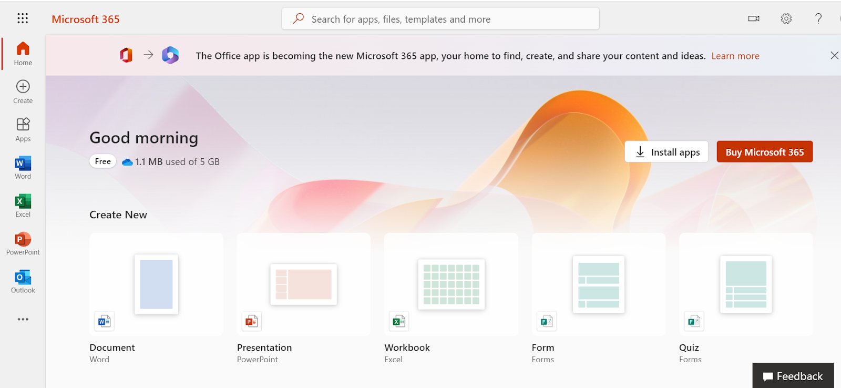
Task: Create a new Excel workbook thumbnail
Action: click(451, 284)
